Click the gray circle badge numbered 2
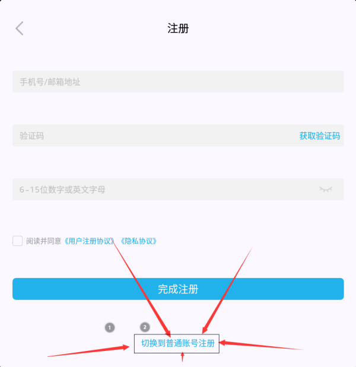The height and width of the screenshot is (367, 356). (145, 327)
